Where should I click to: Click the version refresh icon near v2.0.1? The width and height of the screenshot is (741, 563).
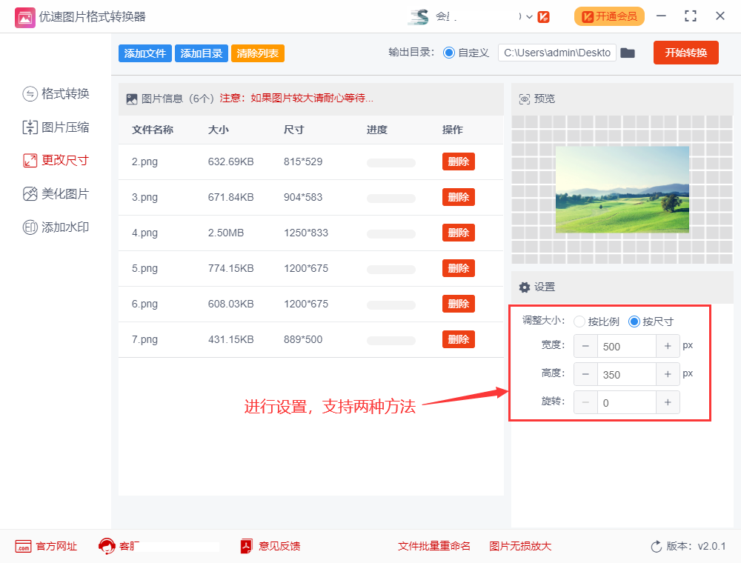coord(655,547)
